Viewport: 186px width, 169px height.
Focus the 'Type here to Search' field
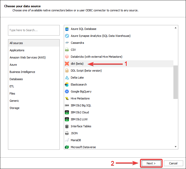(34, 30)
